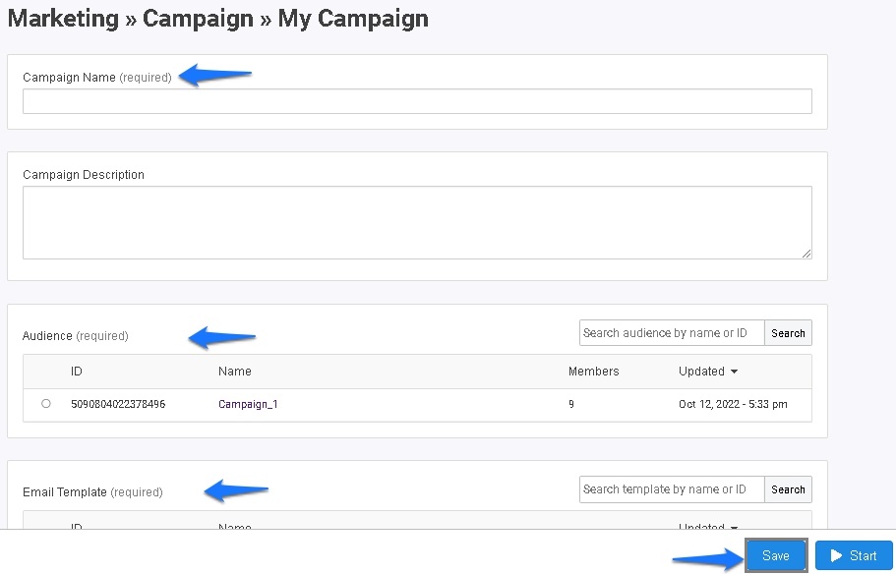Viewport: 896px width, 574px height.
Task: Go to Marketing in the breadcrumb
Action: point(63,19)
